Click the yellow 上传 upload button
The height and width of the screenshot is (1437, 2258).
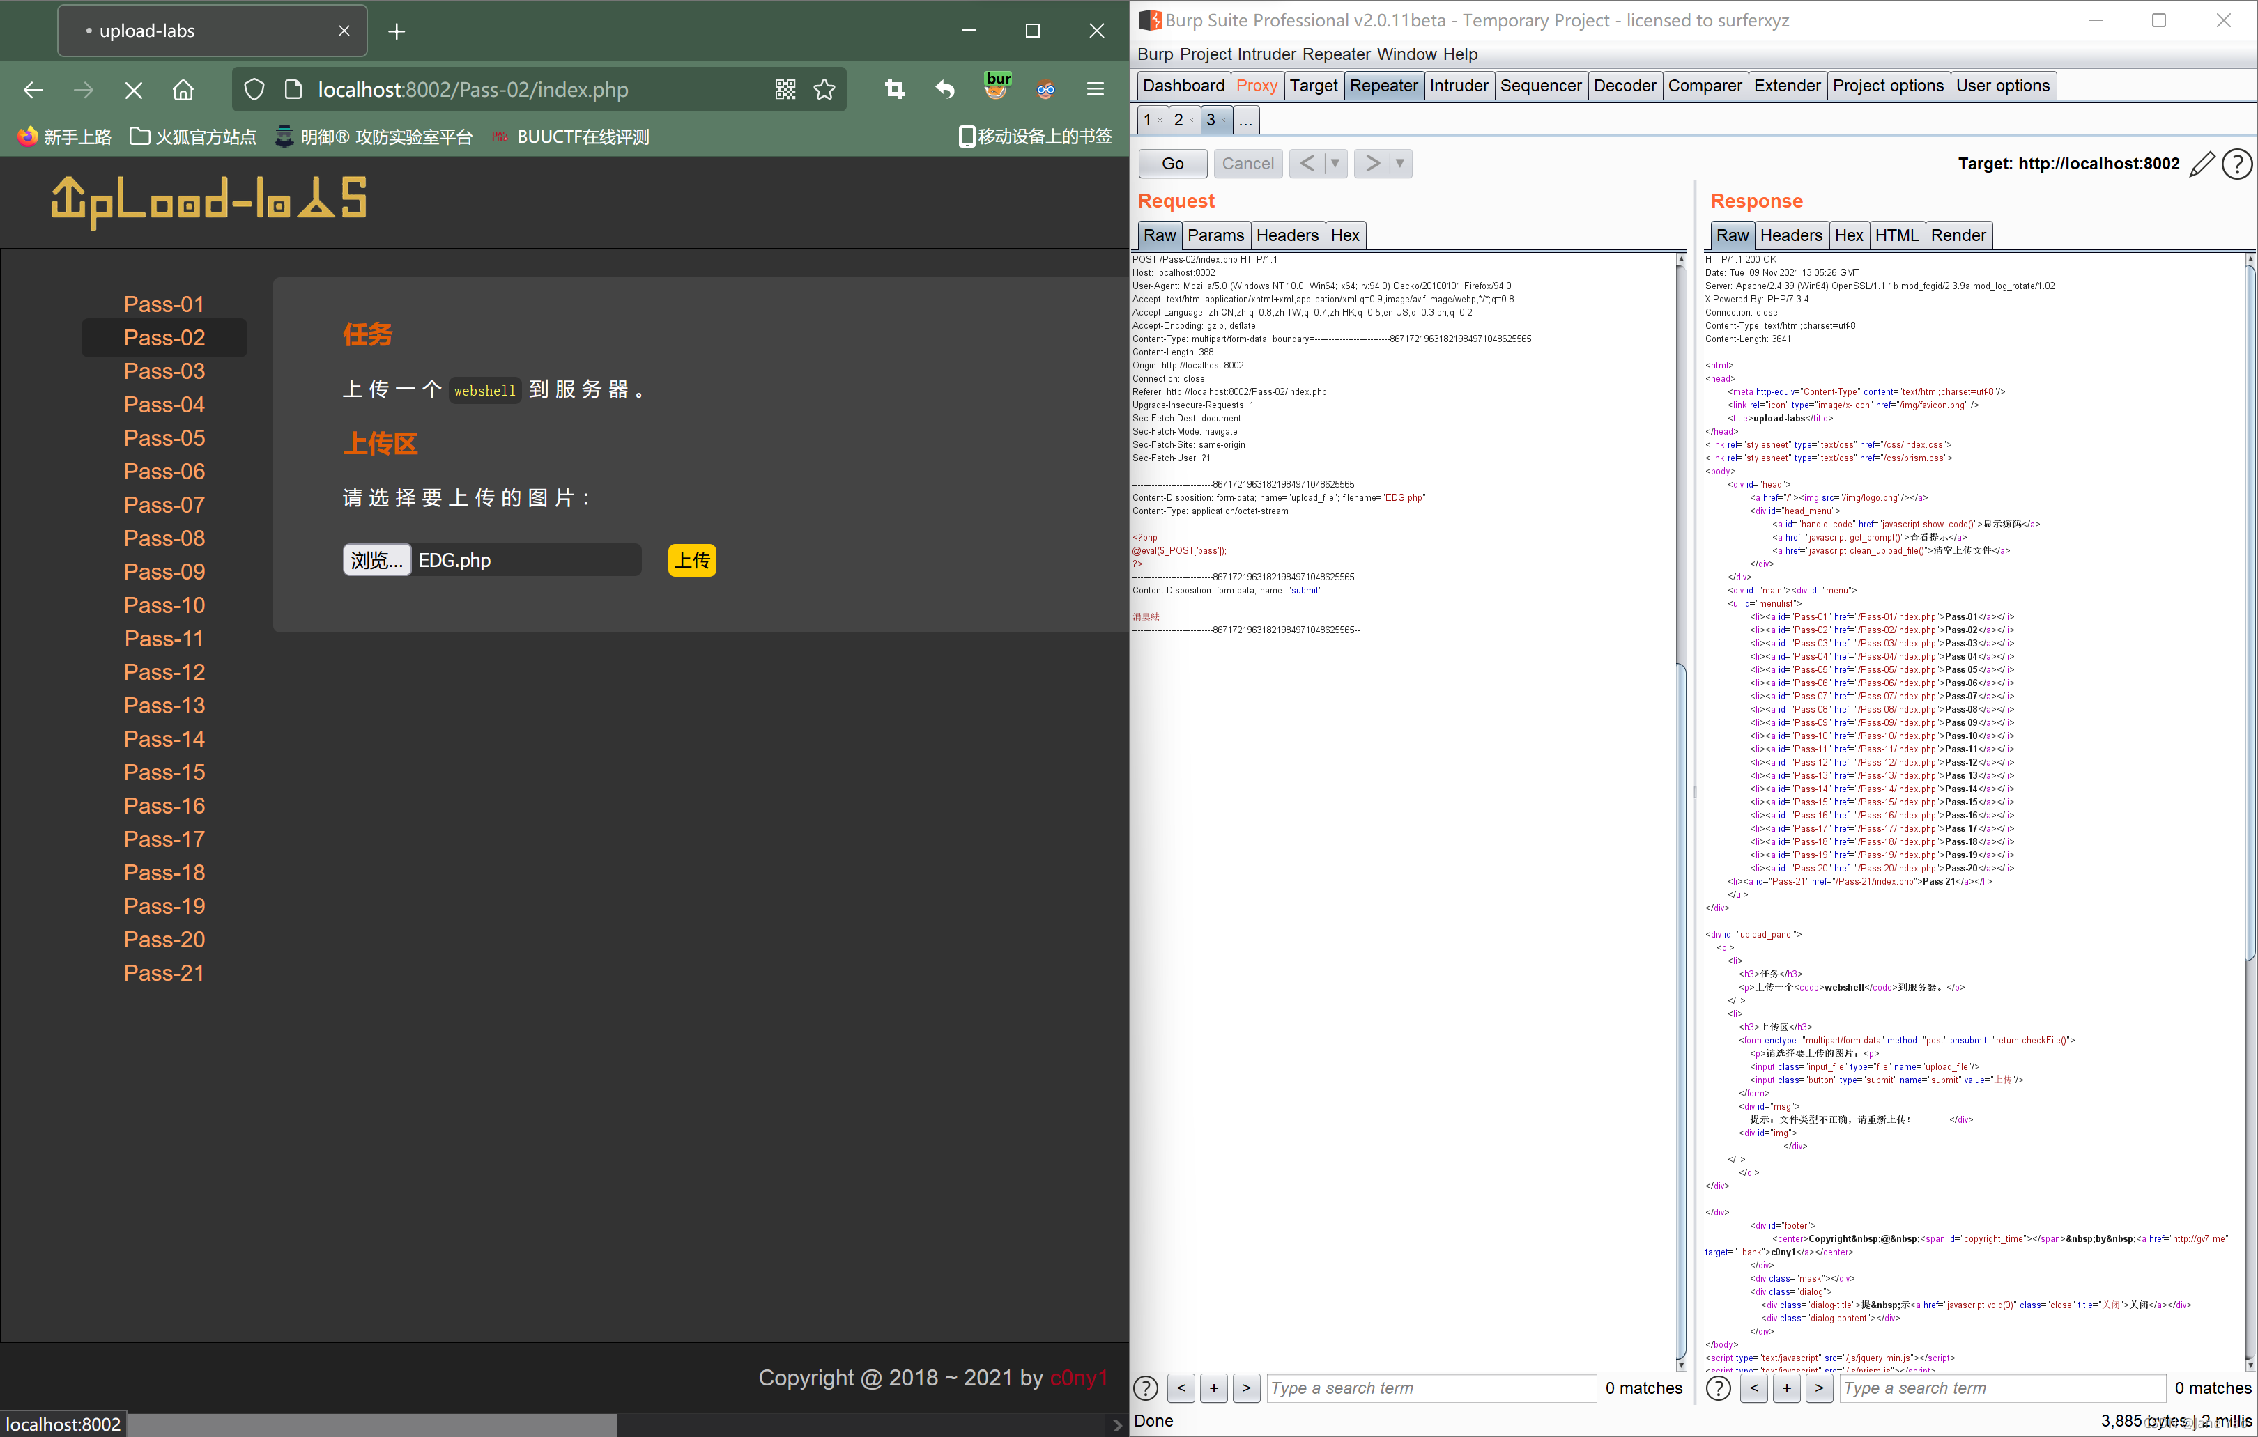[x=691, y=561]
